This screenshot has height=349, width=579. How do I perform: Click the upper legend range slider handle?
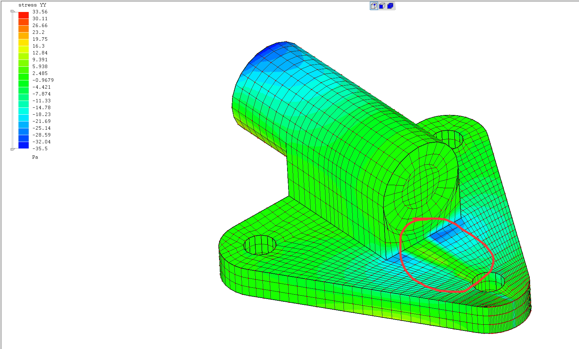[x=13, y=11]
